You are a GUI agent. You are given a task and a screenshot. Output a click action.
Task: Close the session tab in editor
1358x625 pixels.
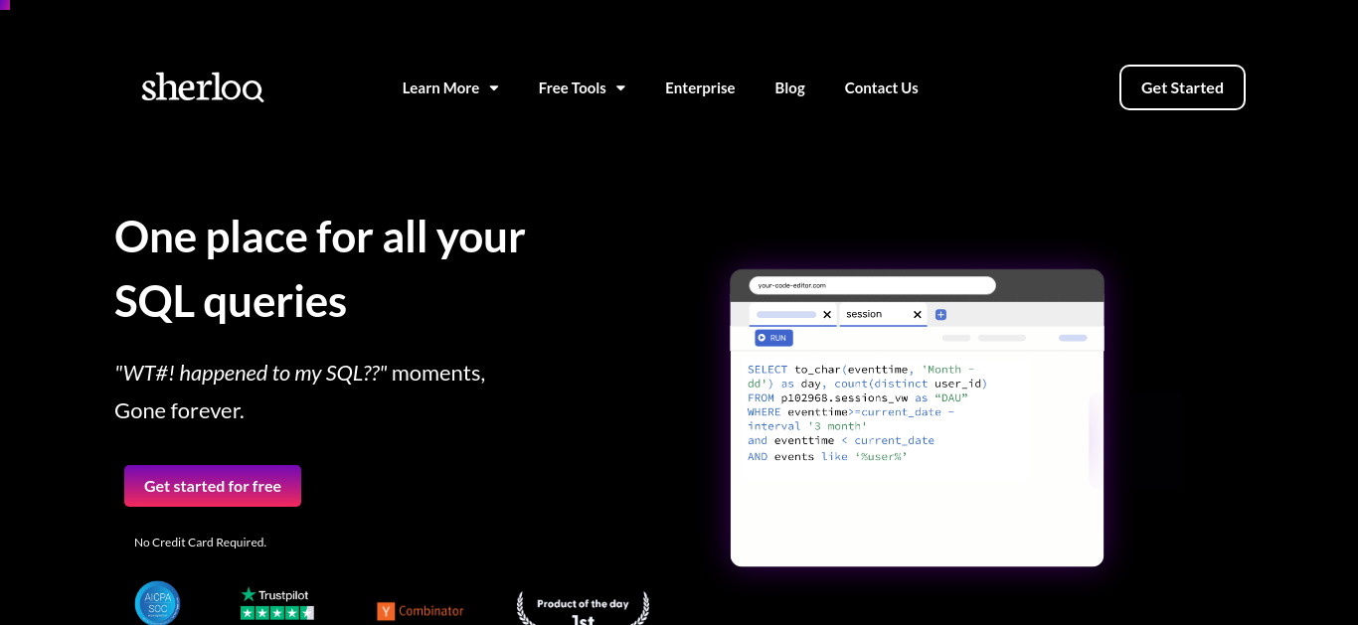coord(917,315)
